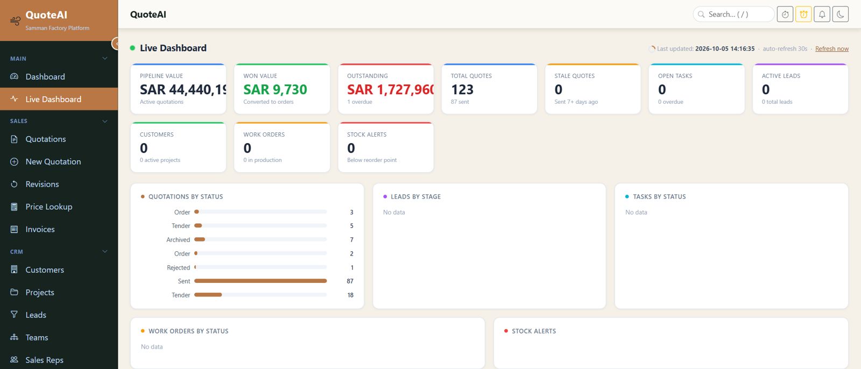Click the Quotations document icon
Image resolution: width=861 pixels, height=369 pixels.
tap(15, 139)
